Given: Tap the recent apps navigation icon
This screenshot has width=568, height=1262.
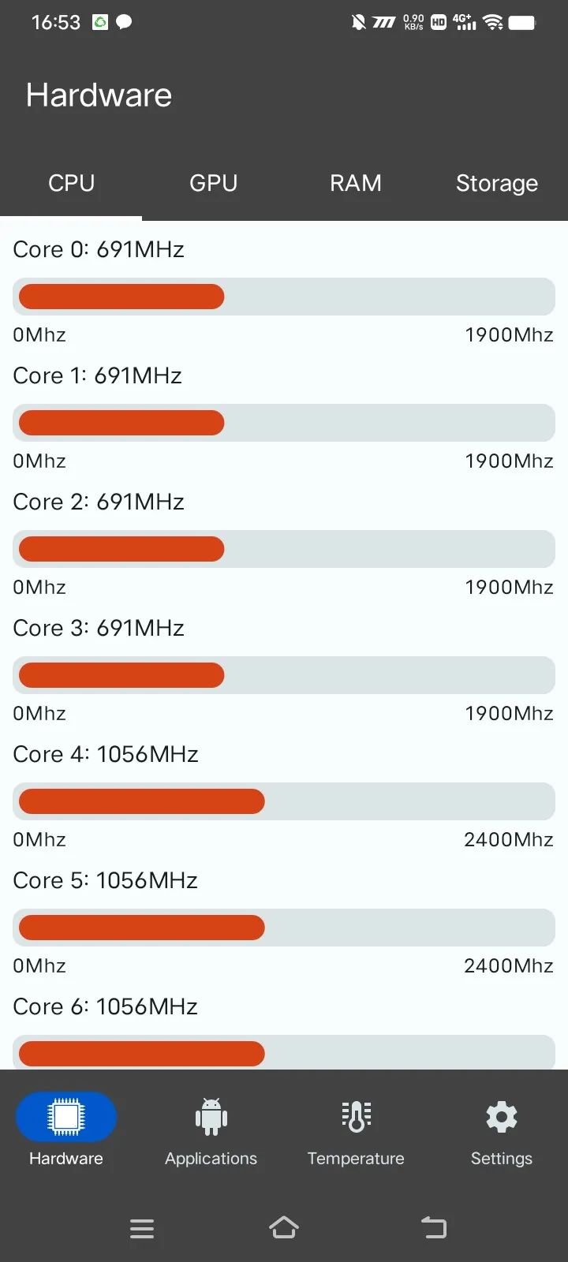Looking at the screenshot, I should tap(142, 1228).
